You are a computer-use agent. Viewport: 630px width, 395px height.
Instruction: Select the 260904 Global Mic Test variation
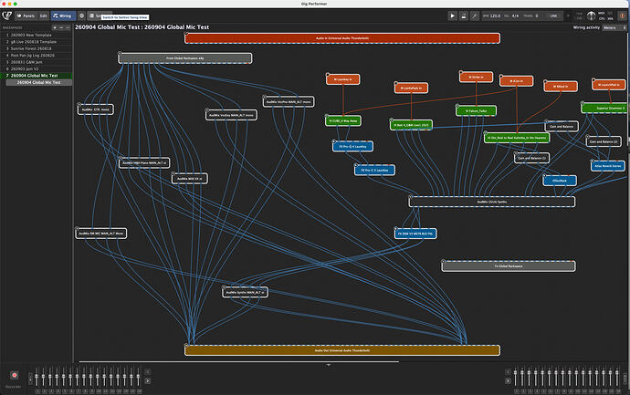point(39,82)
